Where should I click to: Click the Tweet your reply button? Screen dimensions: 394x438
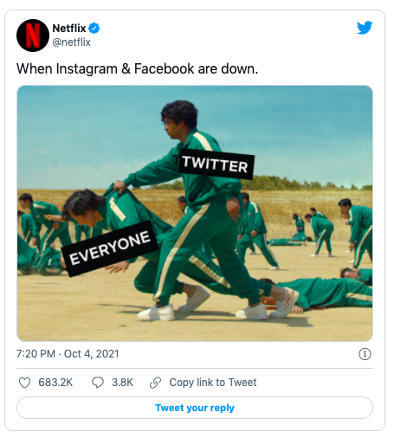tap(195, 408)
